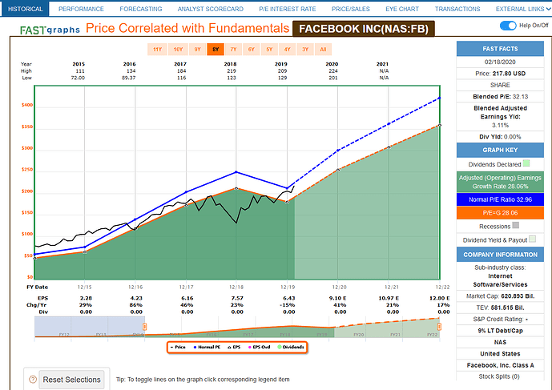Click the FASTgraphs logo

pos(50,30)
